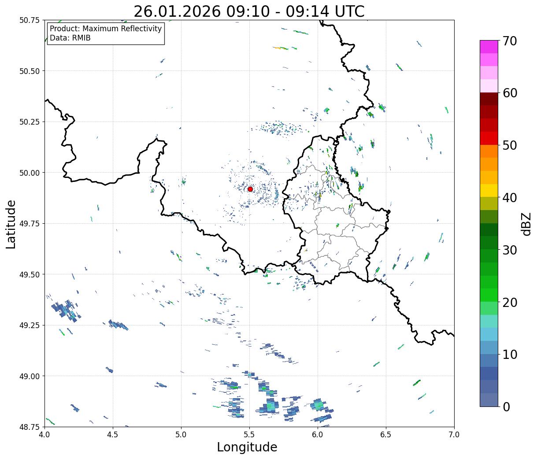Click longitude tick label 4.5
The width and height of the screenshot is (537, 458).
[113, 434]
